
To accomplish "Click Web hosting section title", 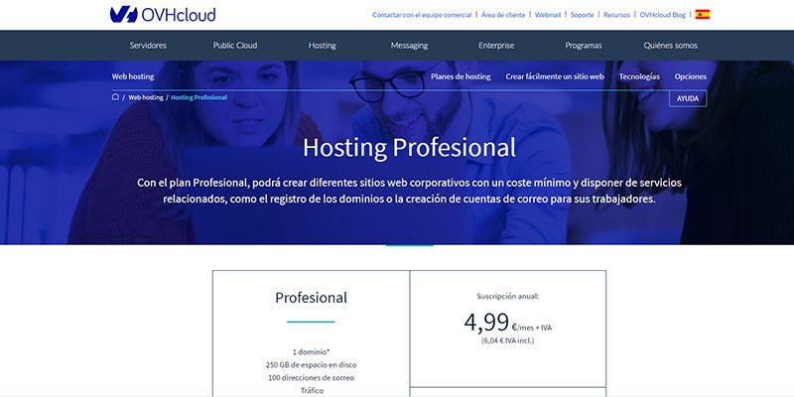I will (x=133, y=76).
